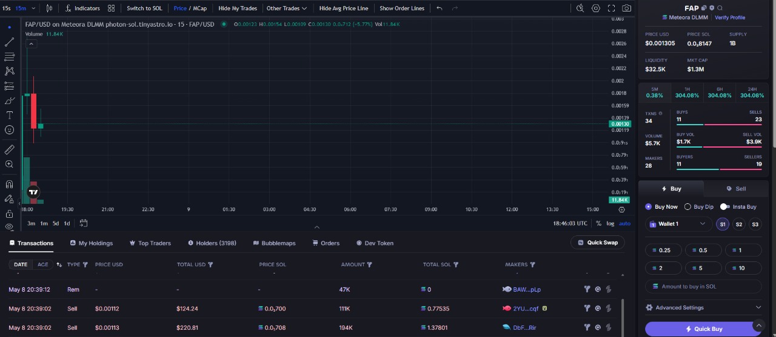Take a chart snapshot with the camera icon

click(627, 8)
